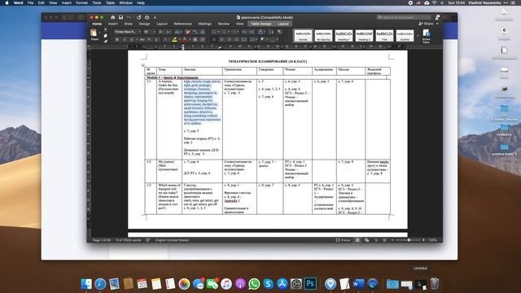Switch to Web Layout view in status bar
This screenshot has width=521, height=293.
pos(366,240)
